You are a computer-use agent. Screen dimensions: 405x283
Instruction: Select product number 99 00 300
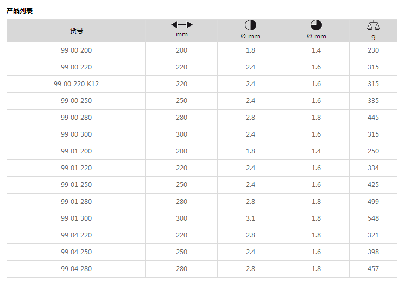point(76,134)
